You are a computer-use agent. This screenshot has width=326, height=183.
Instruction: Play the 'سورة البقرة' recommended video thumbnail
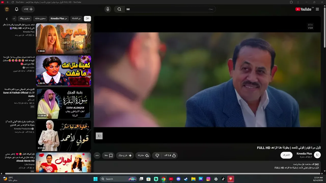coord(63,103)
